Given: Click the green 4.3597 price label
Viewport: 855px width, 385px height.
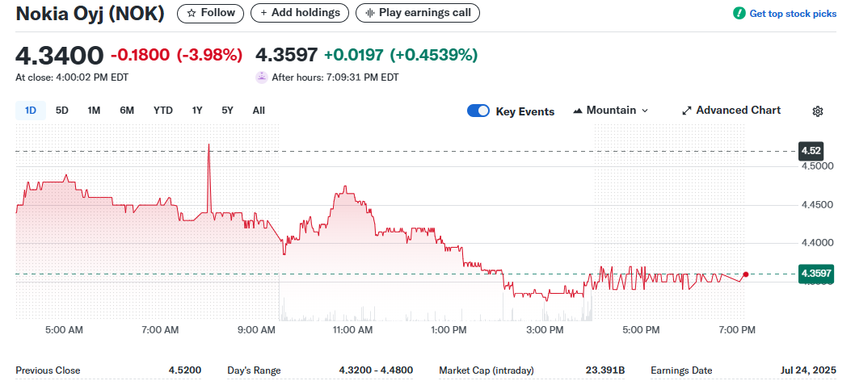Looking at the screenshot, I should [816, 274].
